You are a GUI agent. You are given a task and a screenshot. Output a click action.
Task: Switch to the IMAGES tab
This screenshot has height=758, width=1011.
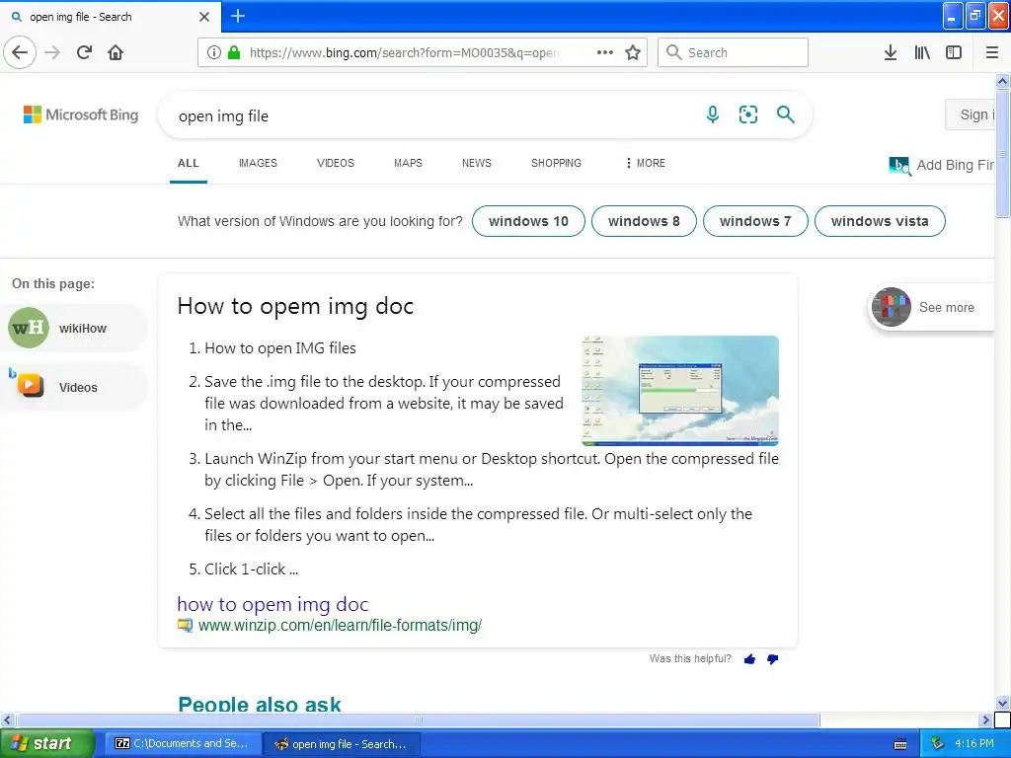tap(258, 163)
